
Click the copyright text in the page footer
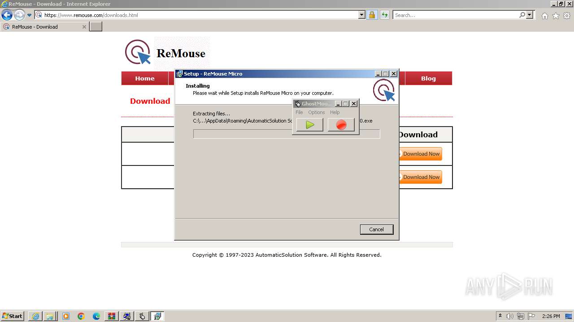click(x=287, y=255)
